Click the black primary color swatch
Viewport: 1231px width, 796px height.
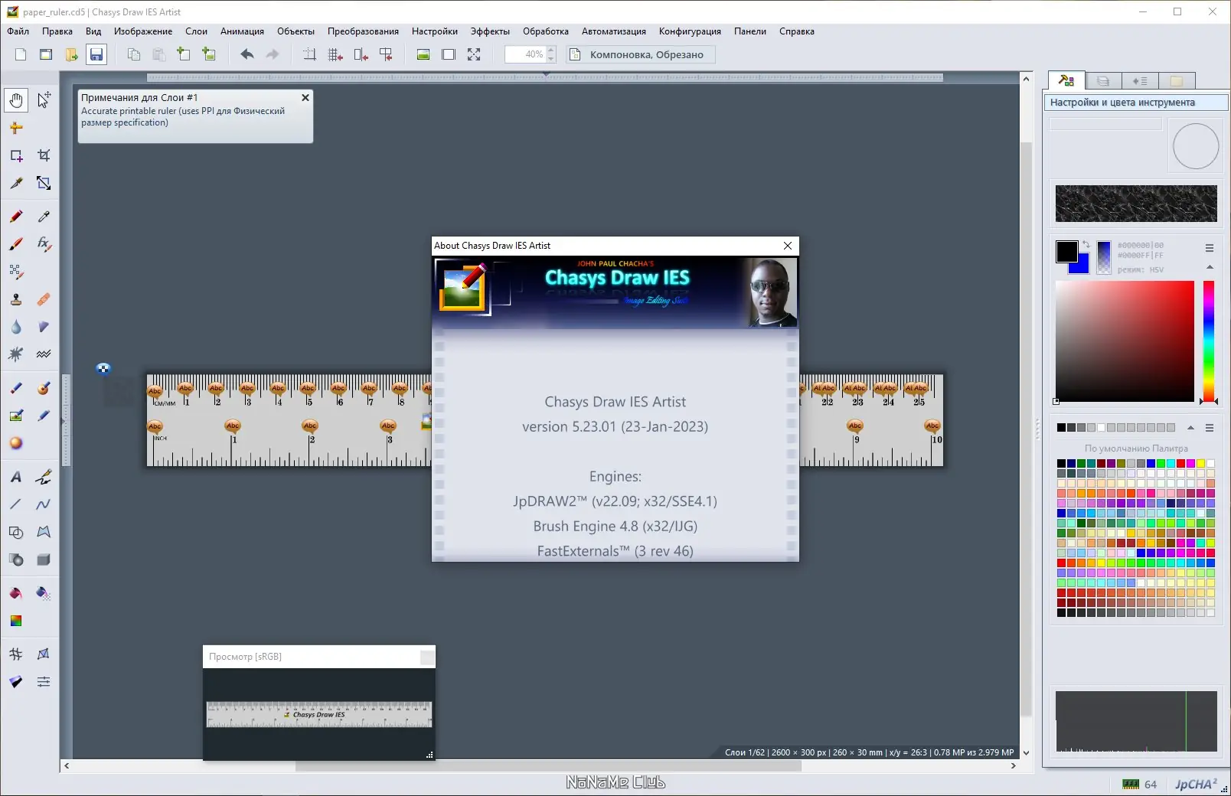[x=1066, y=251]
